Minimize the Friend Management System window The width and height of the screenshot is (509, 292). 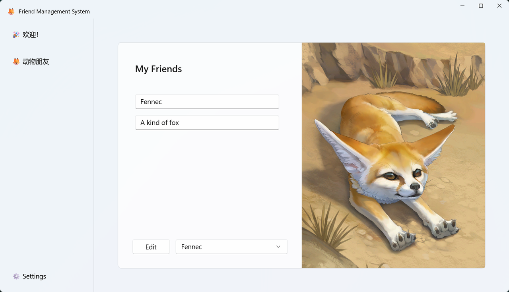(x=462, y=6)
